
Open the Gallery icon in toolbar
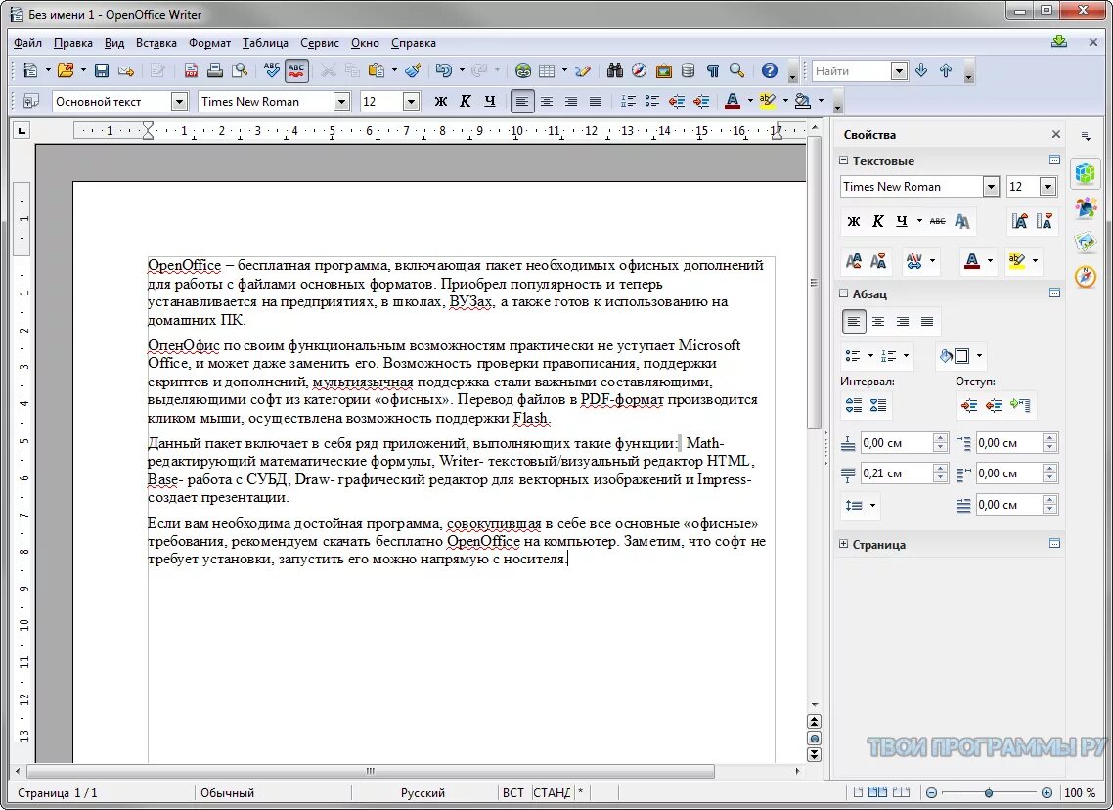[x=664, y=70]
